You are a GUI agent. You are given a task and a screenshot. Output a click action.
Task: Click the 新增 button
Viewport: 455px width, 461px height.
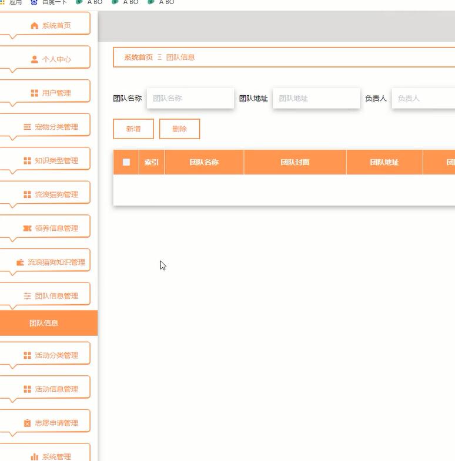coord(133,129)
